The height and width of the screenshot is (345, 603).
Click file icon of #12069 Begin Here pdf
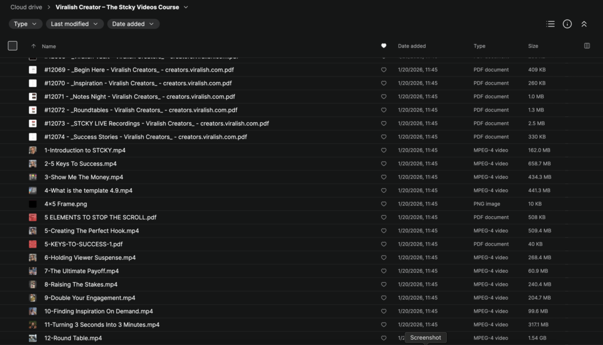pos(33,70)
